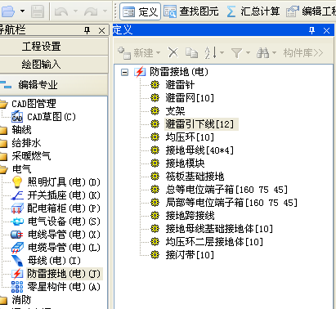Select 接地跨接线 component
This screenshot has height=309, width=336.
[x=190, y=216]
